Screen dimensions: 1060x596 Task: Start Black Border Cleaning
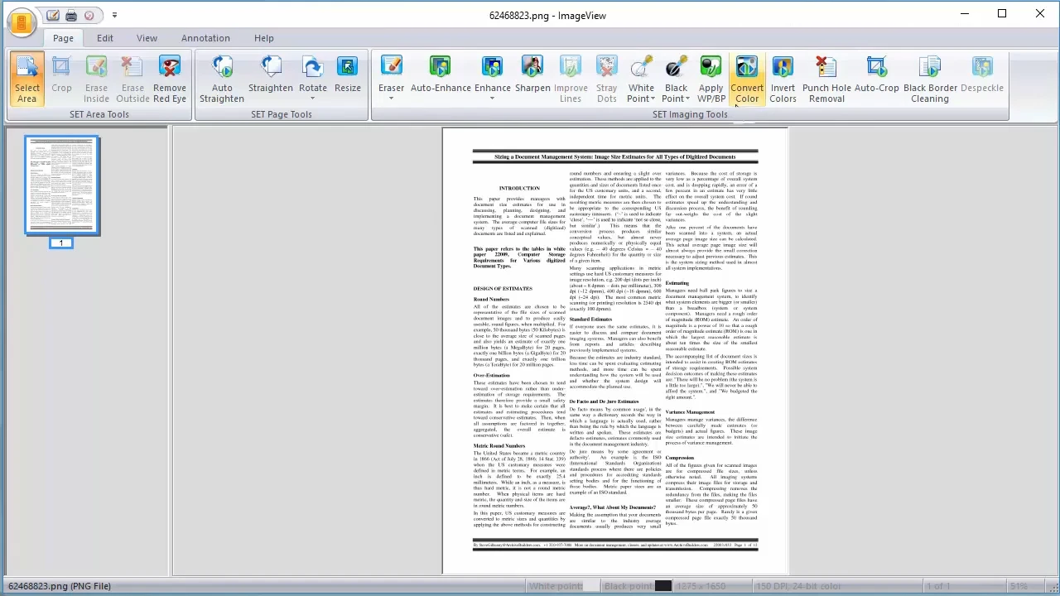[x=930, y=80]
